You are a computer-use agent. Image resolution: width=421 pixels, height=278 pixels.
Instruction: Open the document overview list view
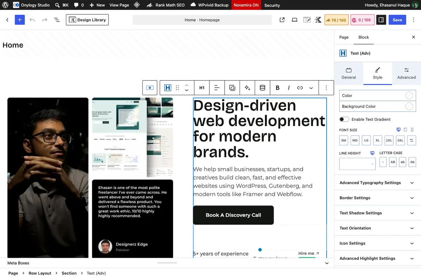pyautogui.click(x=57, y=20)
